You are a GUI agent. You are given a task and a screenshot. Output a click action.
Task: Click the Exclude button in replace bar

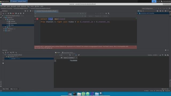point(106,16)
